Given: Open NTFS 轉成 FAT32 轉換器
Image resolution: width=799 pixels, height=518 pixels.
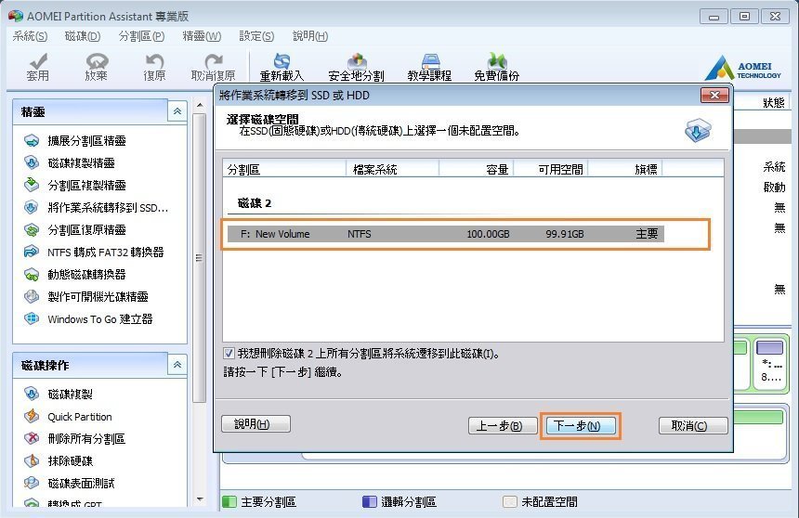Looking at the screenshot, I should tap(106, 253).
